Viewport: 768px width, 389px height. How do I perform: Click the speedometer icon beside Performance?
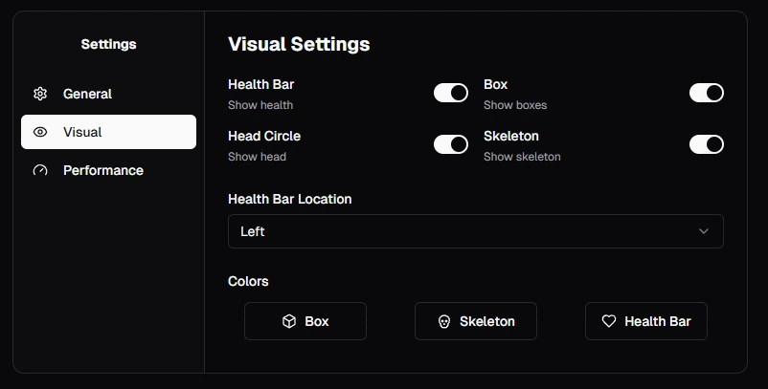(40, 170)
